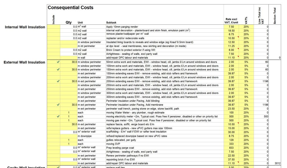Untick Include checkmark for 50mm extra work row
Screen dimensions: 287x168
tap(58, 62)
